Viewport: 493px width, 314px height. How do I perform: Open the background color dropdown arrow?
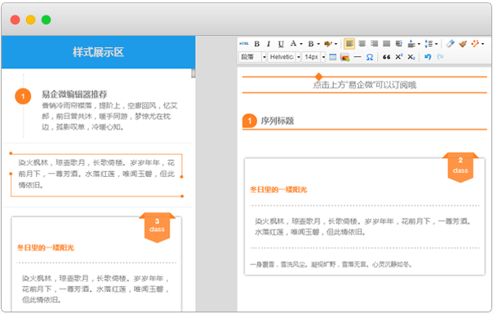pyautogui.click(x=318, y=44)
